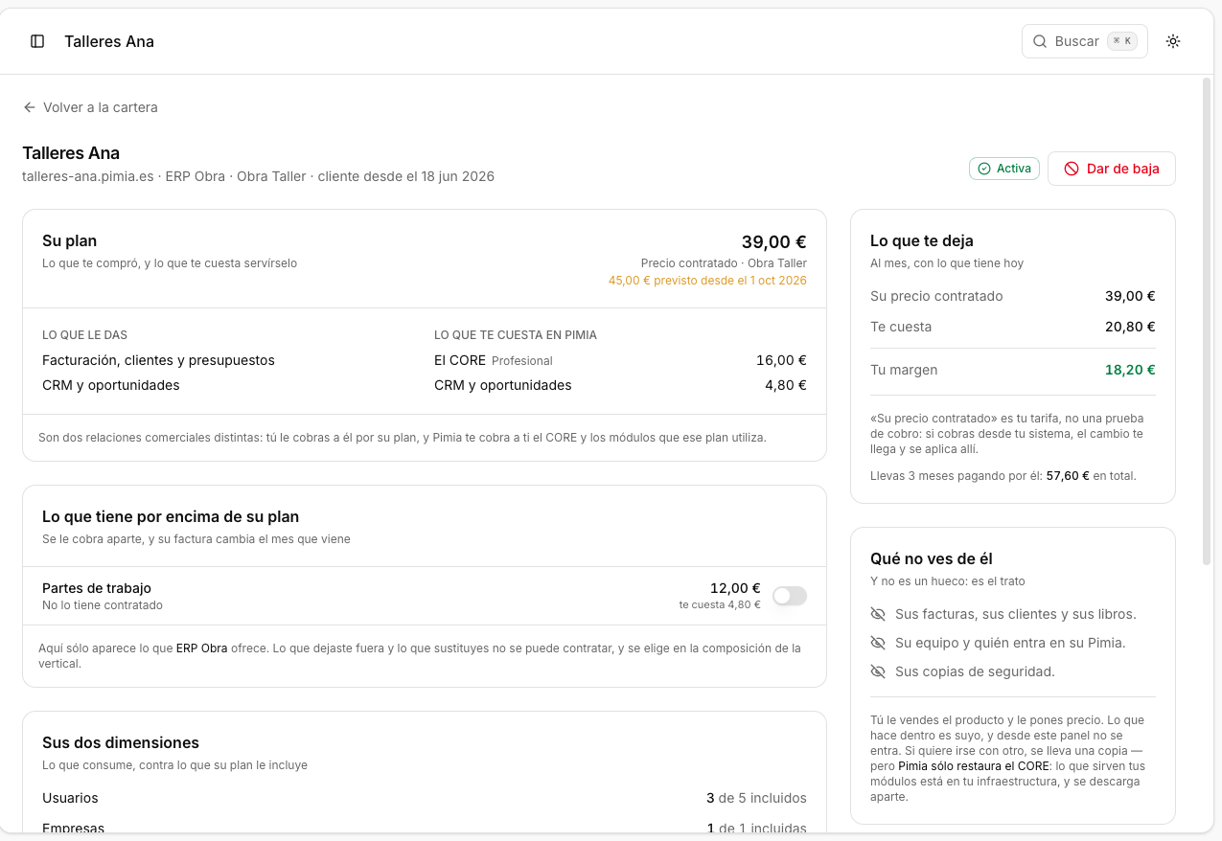Screen dimensions: 1222x841
Task: Switch theme with the sun icon
Action: 1173,41
